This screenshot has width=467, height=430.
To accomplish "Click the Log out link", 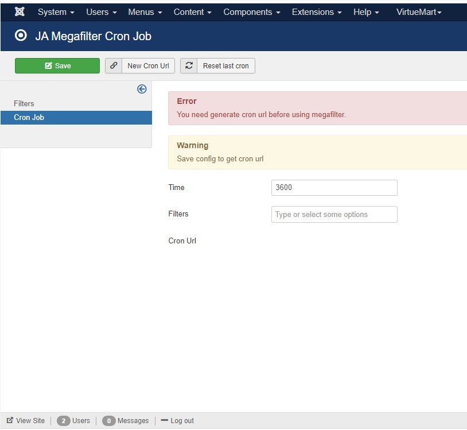I will click(x=177, y=420).
